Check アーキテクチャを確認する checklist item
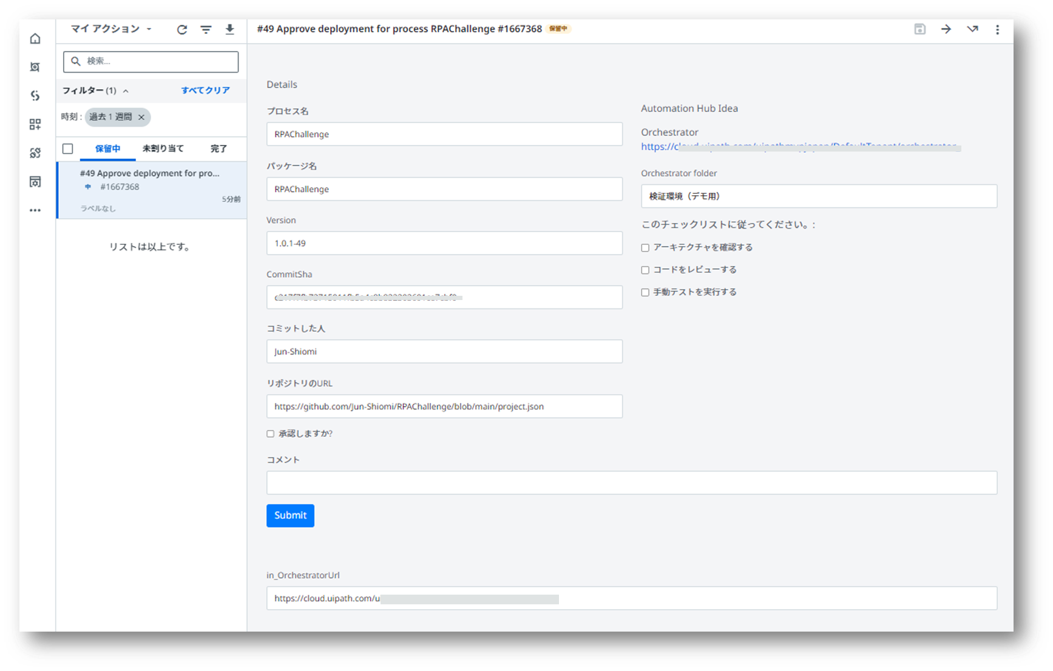Screen dimensions: 1053x671 coord(645,248)
